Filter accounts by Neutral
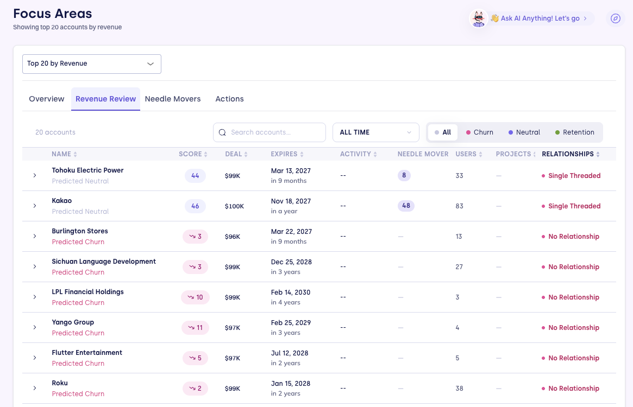Screen dimensions: 633x407 point(524,132)
